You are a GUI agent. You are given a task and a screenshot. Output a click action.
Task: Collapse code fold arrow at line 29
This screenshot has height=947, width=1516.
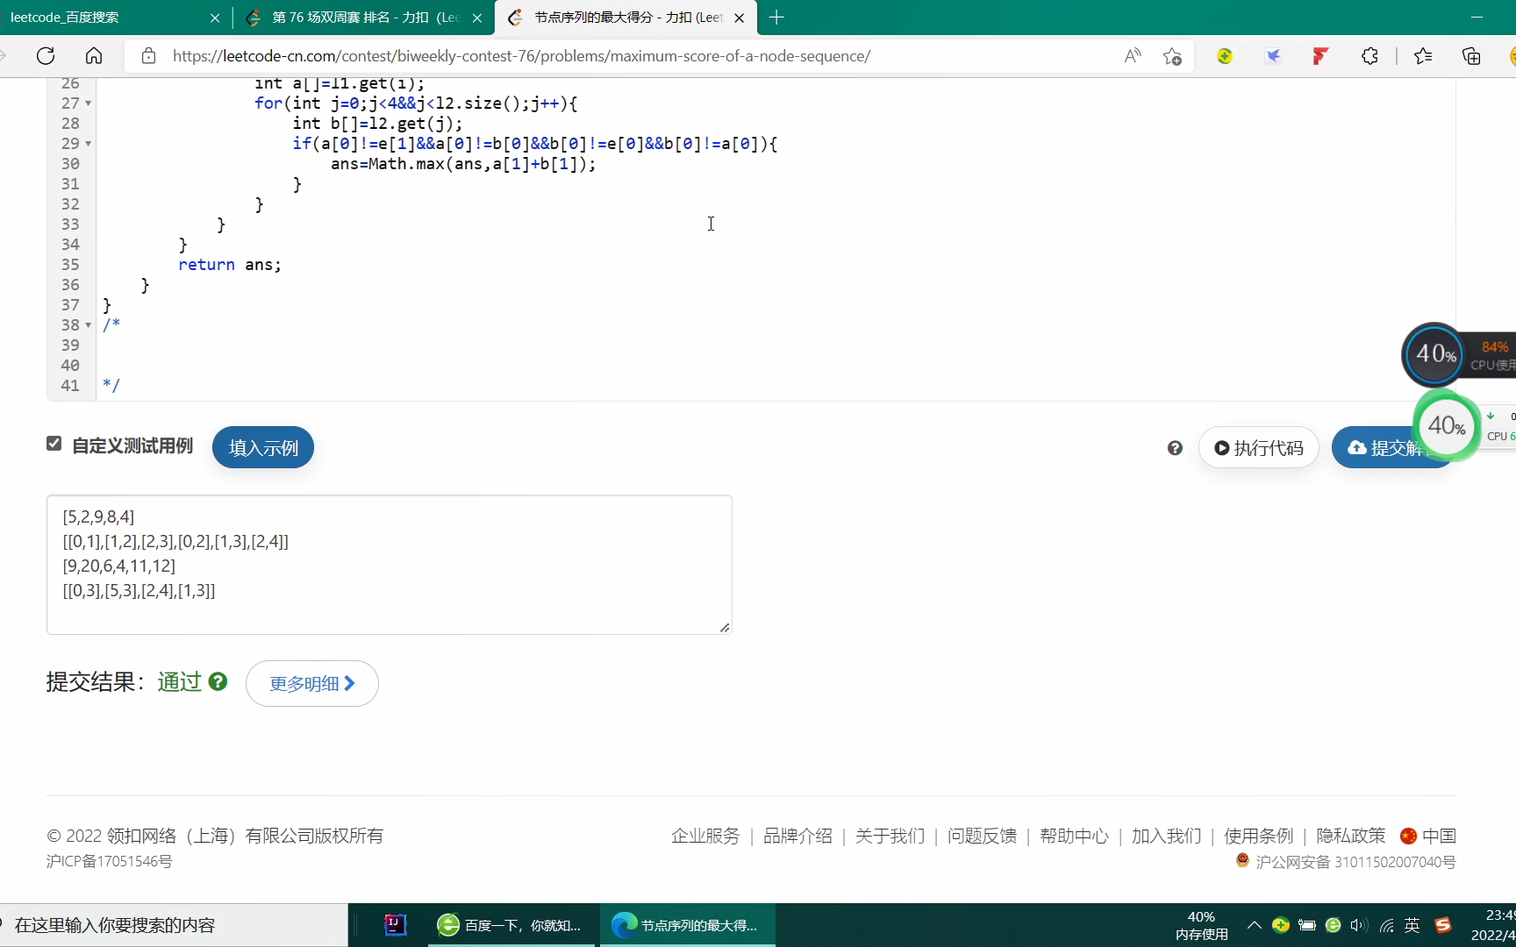tap(88, 144)
